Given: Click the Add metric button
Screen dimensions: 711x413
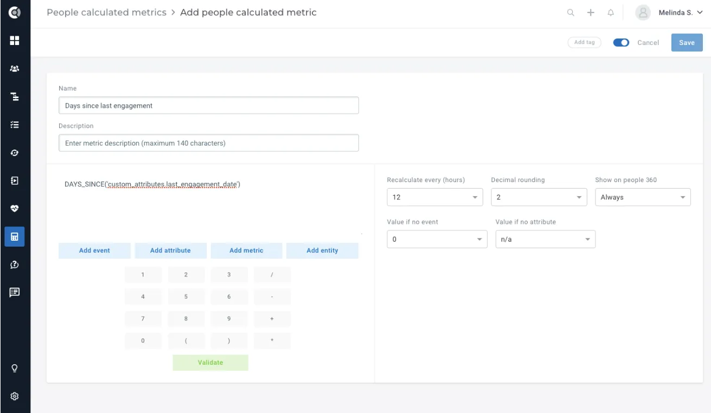Looking at the screenshot, I should tap(246, 250).
